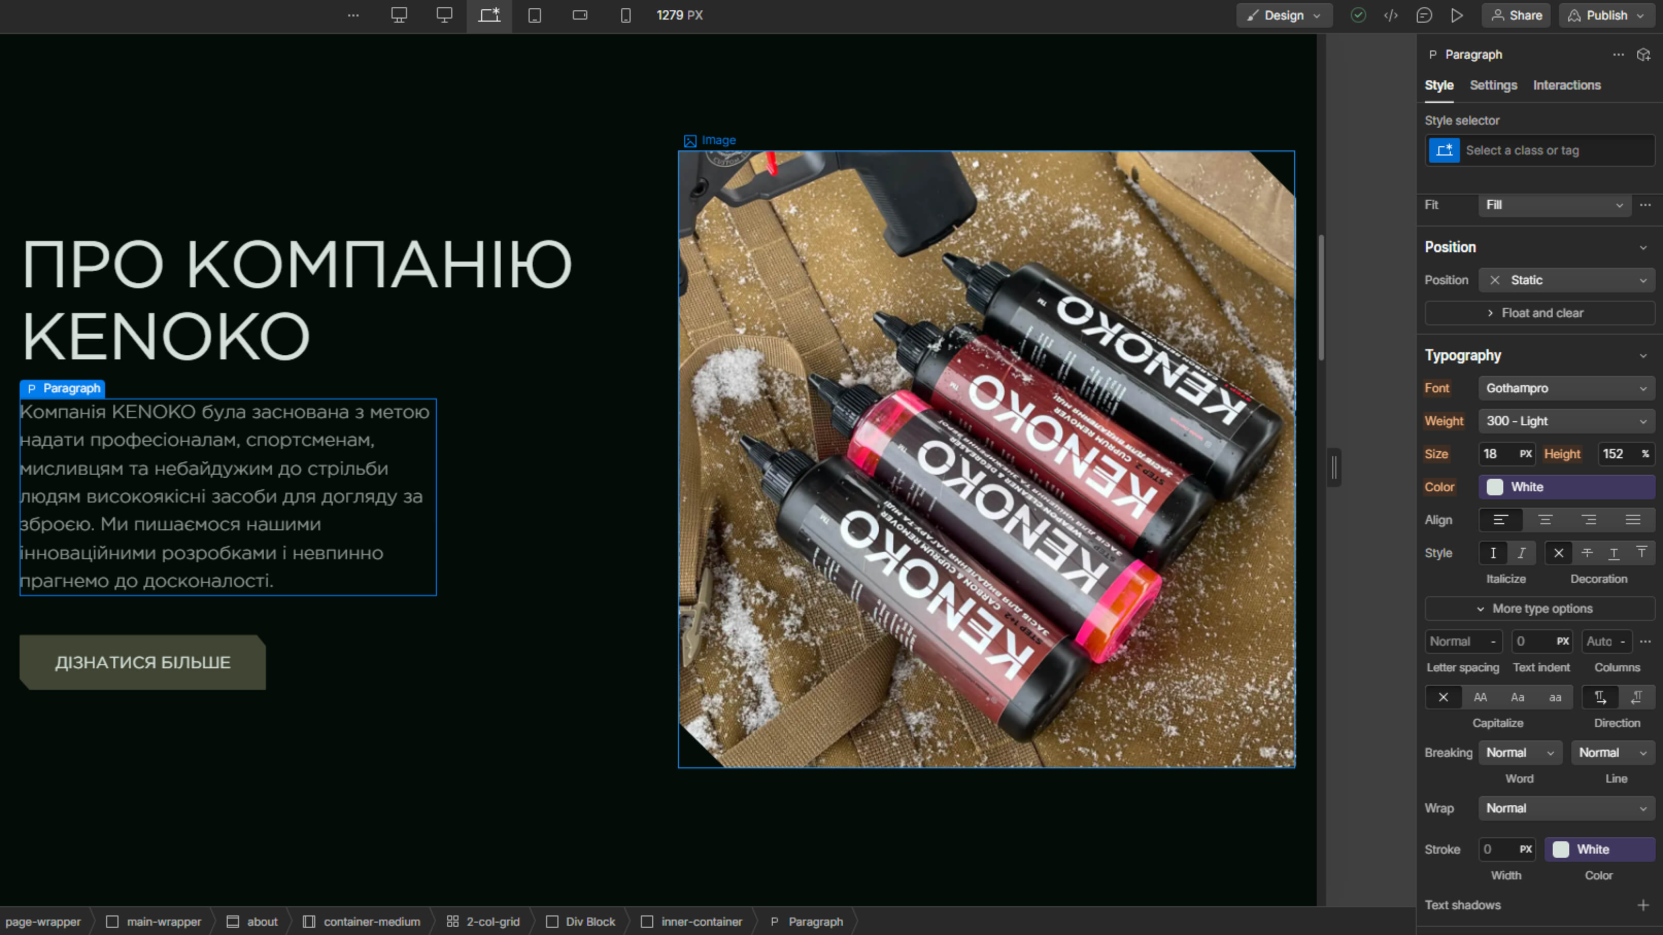Switch to the Style tab
The width and height of the screenshot is (1663, 935).
click(x=1439, y=85)
